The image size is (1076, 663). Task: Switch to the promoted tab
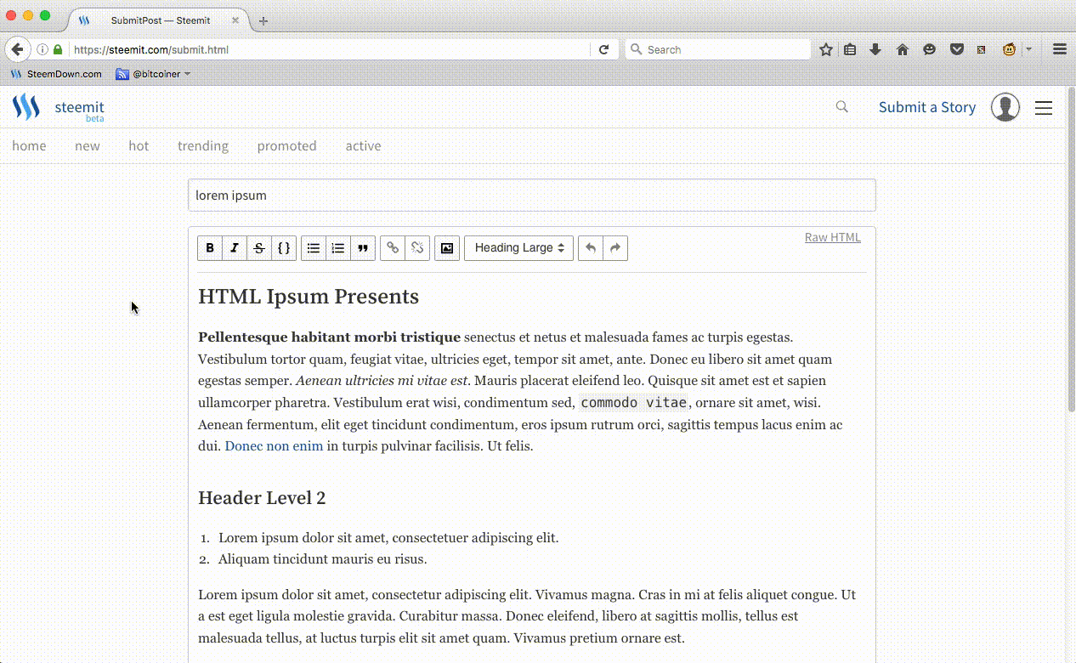pos(286,146)
